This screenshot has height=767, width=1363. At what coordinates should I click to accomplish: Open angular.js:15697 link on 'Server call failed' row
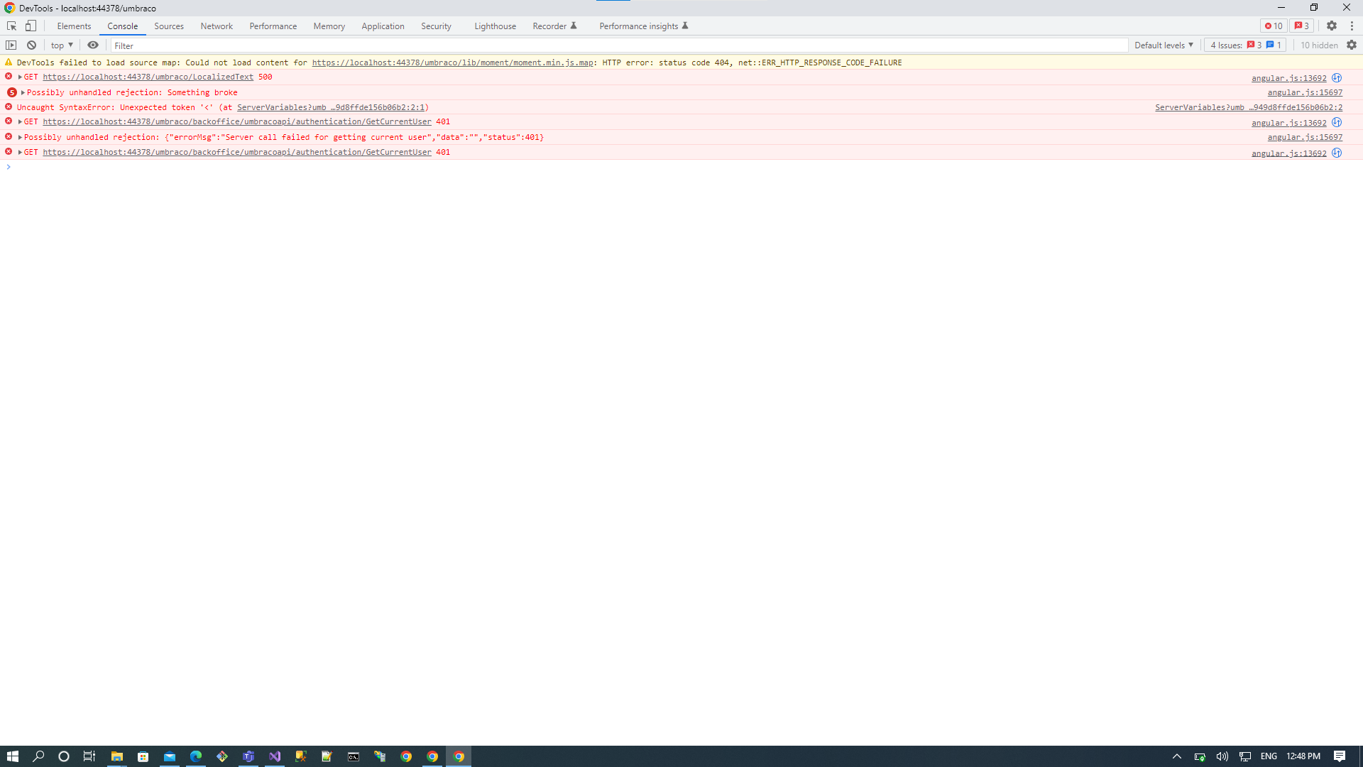click(1305, 137)
